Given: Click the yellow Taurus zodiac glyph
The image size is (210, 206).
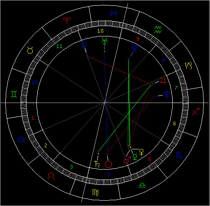Looking at the screenshot, I should [x=30, y=50].
